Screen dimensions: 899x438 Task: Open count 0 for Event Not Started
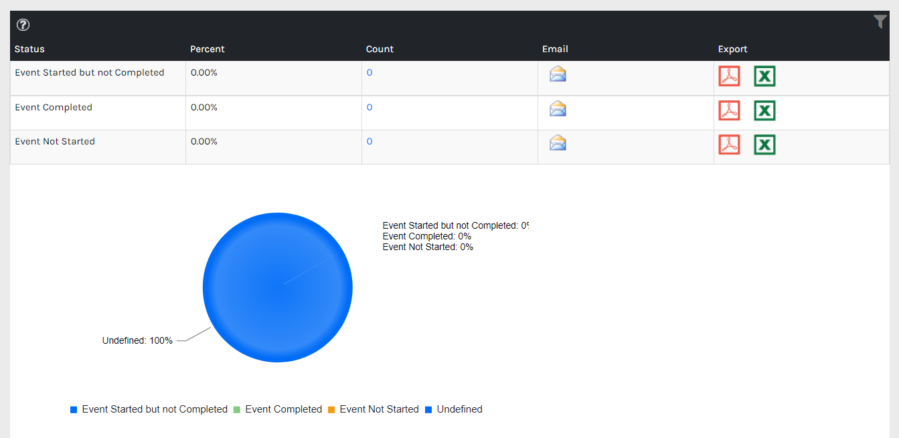tap(370, 142)
